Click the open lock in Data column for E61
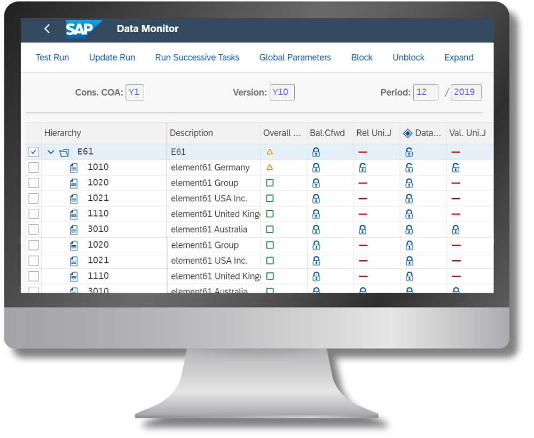This screenshot has width=534, height=438. [x=409, y=152]
